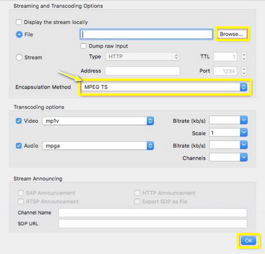The image size is (265, 254).
Task: Expand the video Bitrate combo arrow
Action: 244,120
